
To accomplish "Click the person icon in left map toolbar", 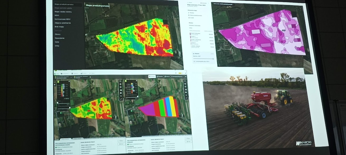I will tap(121, 90).
